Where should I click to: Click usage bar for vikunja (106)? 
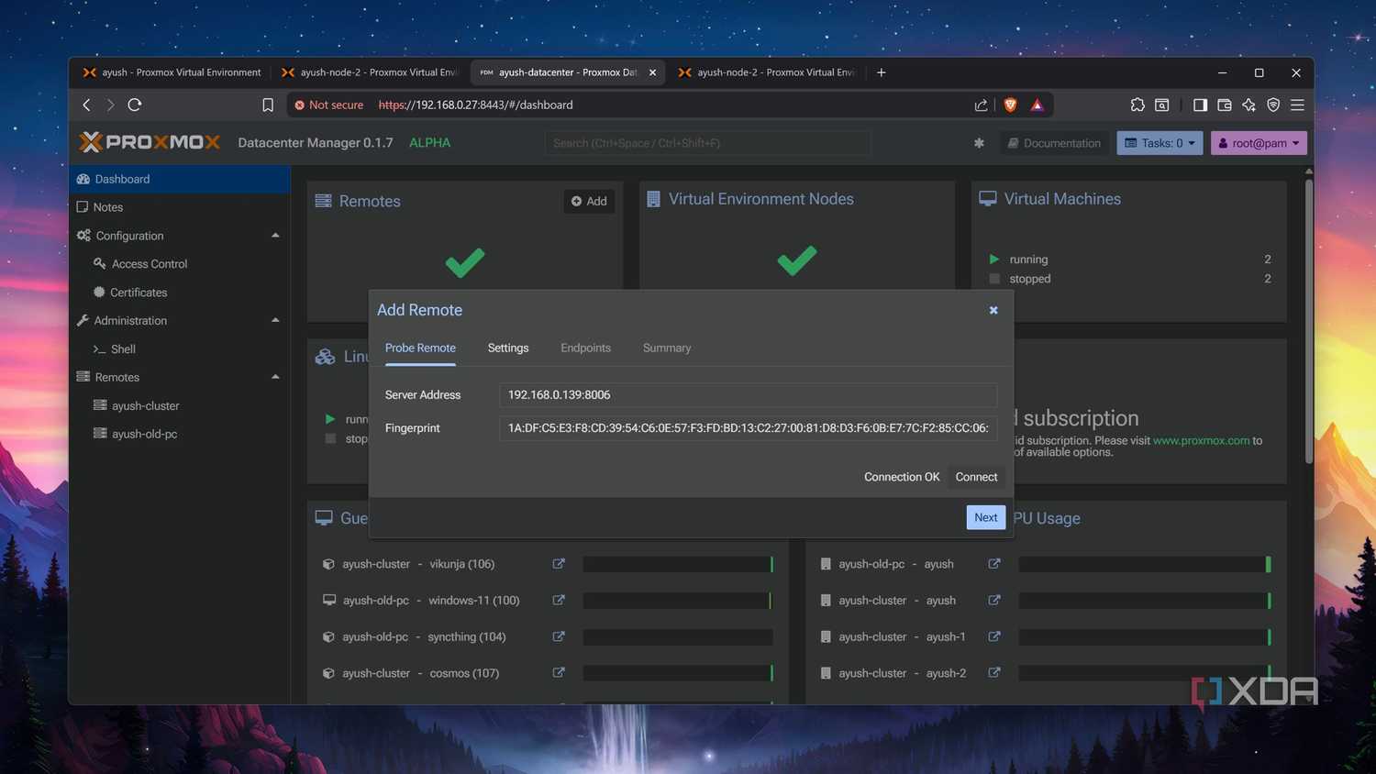tap(678, 564)
